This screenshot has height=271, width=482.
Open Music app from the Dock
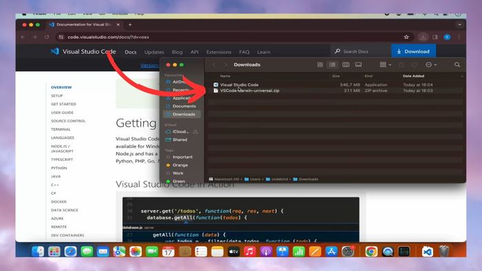pos(249,252)
